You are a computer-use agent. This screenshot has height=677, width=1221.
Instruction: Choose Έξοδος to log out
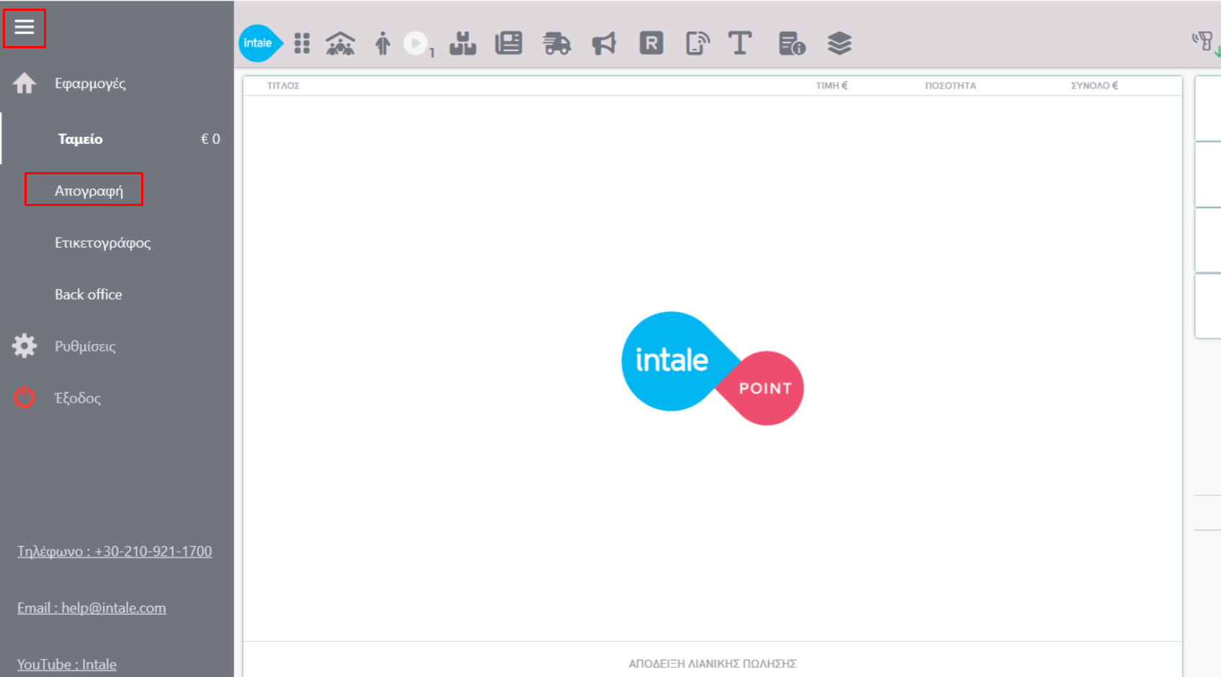(78, 398)
